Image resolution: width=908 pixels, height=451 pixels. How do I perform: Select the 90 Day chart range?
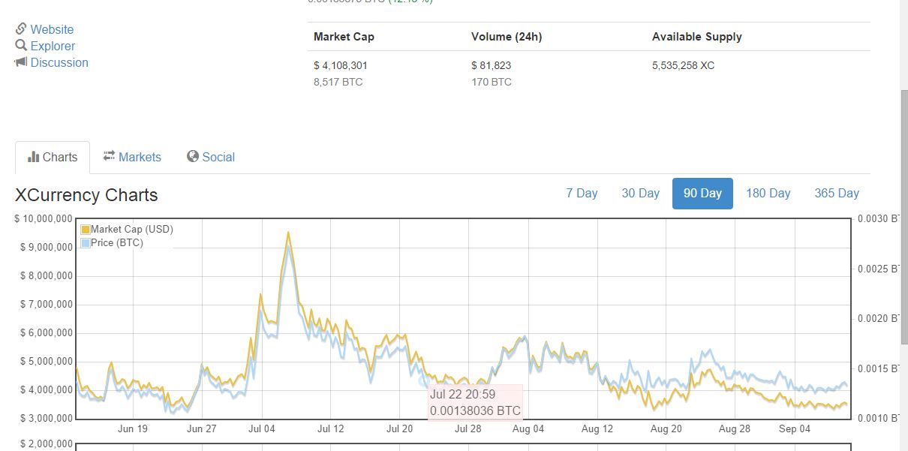pyautogui.click(x=702, y=193)
